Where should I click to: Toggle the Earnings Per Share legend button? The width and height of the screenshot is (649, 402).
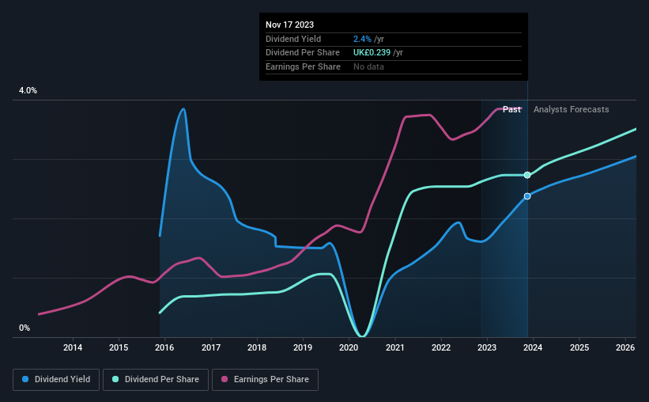point(265,380)
